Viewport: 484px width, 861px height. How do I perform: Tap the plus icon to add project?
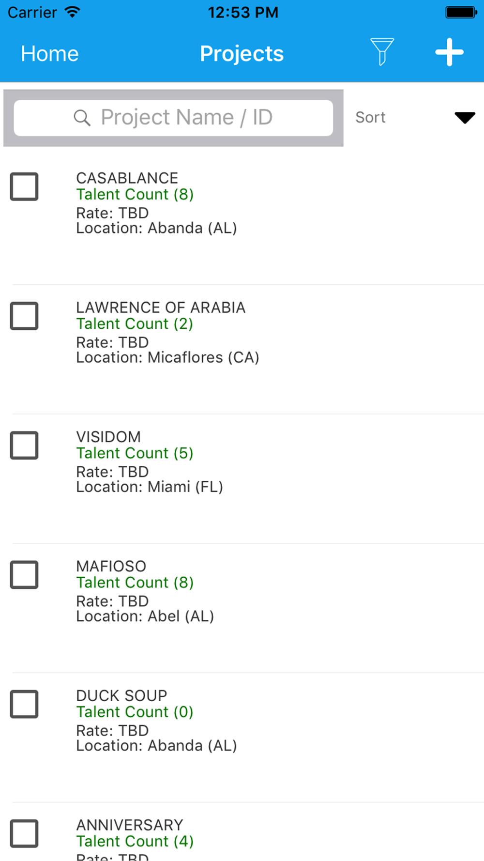coord(449,52)
